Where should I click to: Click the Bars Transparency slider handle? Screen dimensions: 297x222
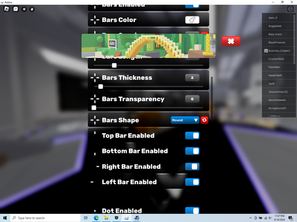(x=94, y=108)
